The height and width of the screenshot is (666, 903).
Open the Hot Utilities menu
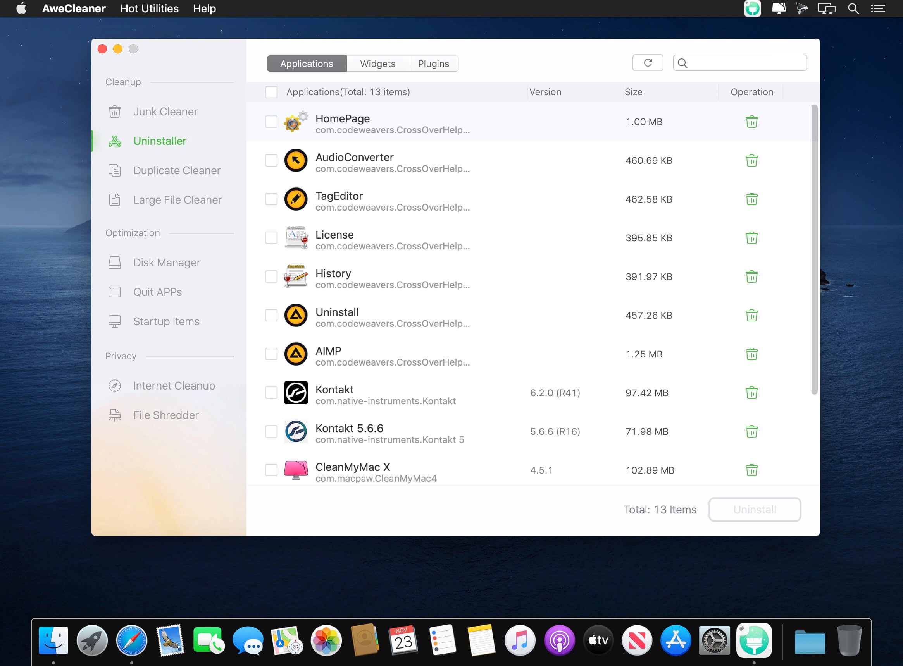(x=149, y=9)
